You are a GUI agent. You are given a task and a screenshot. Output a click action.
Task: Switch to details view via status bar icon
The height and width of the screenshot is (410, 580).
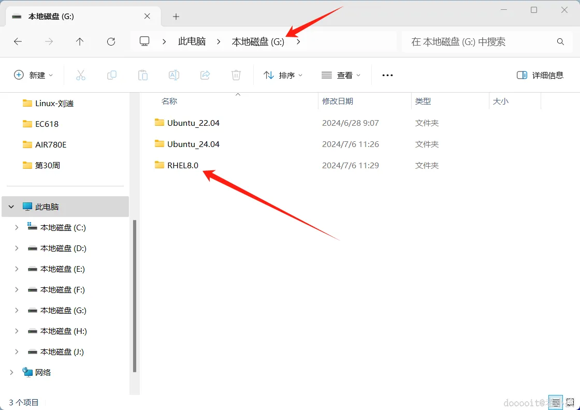pos(556,402)
